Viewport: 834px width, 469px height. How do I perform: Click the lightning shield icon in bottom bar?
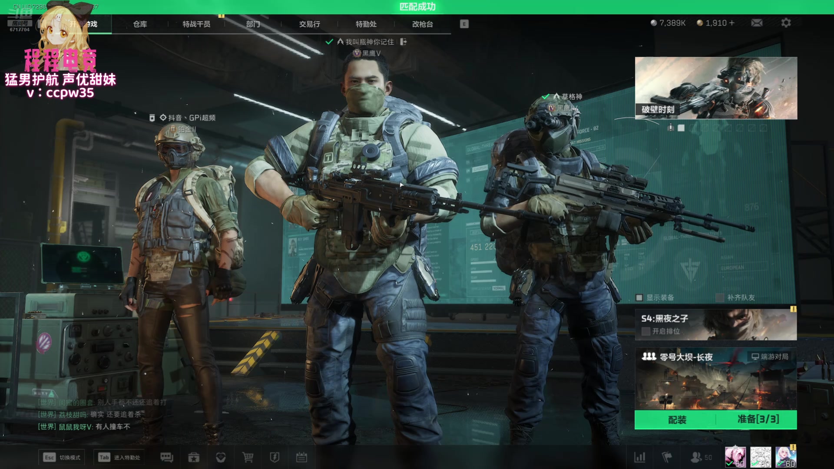pos(275,457)
